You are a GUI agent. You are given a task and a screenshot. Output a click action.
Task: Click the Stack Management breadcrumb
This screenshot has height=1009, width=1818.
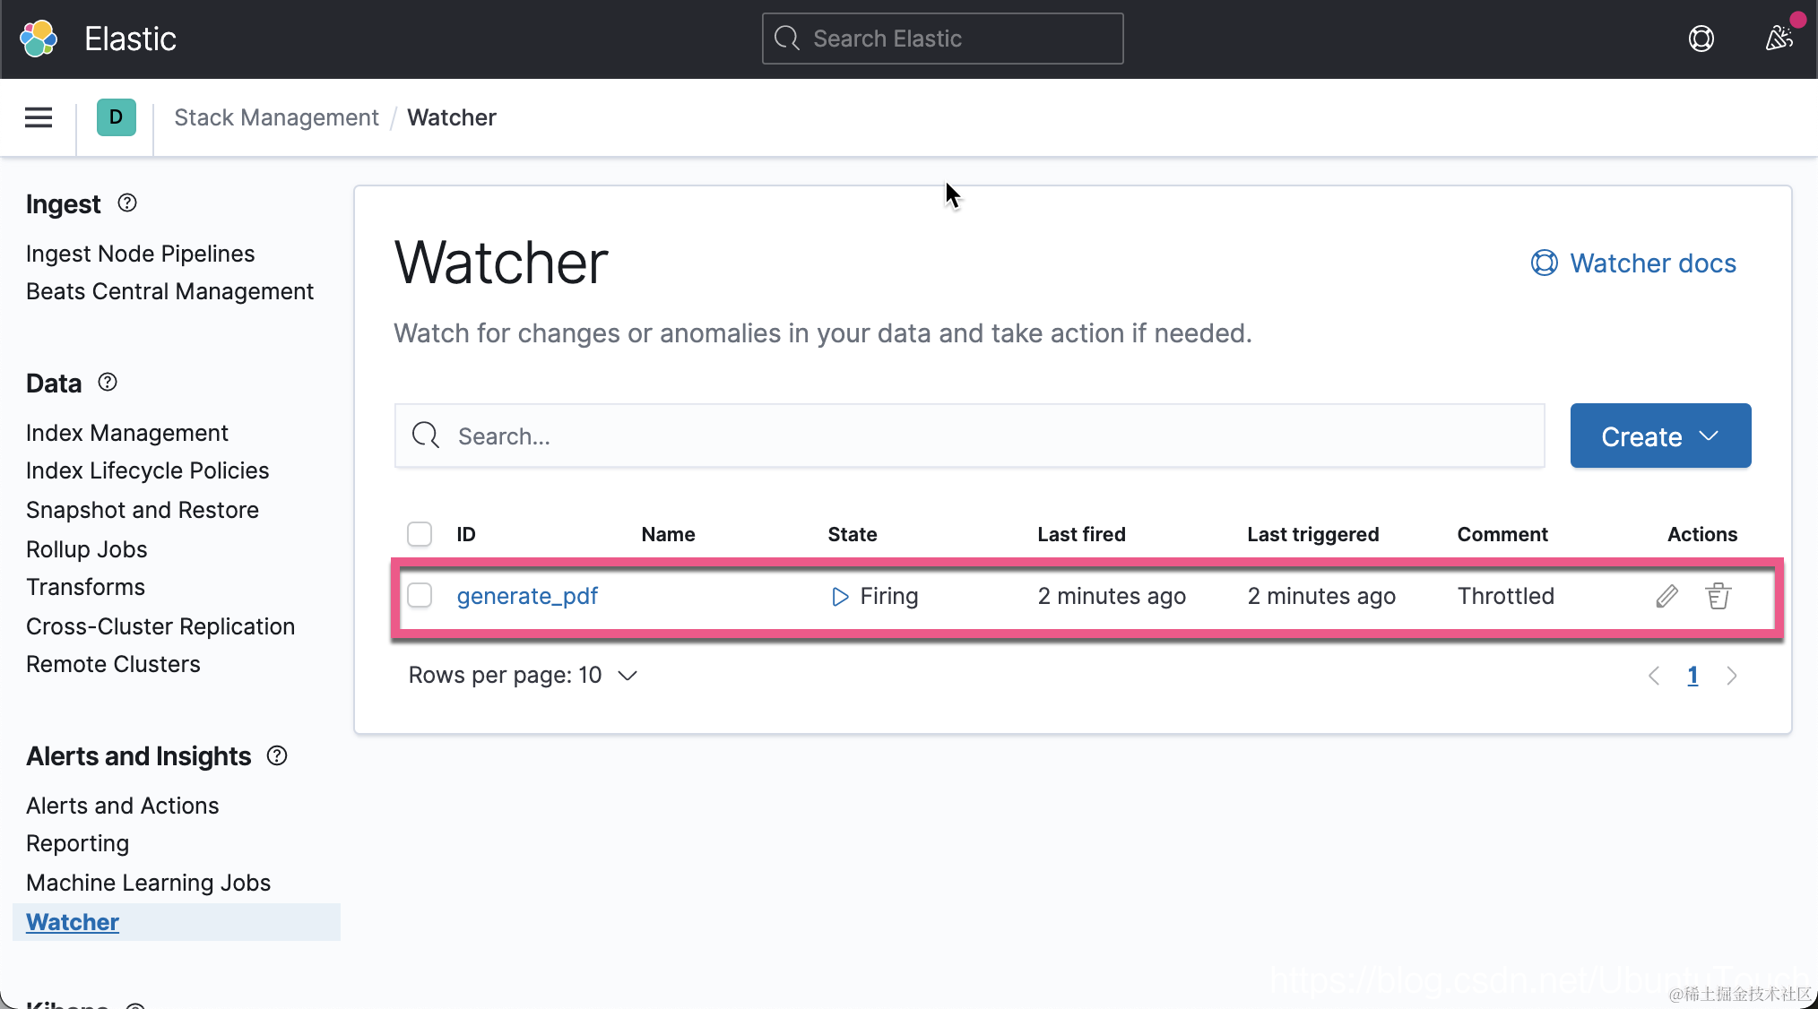(276, 117)
